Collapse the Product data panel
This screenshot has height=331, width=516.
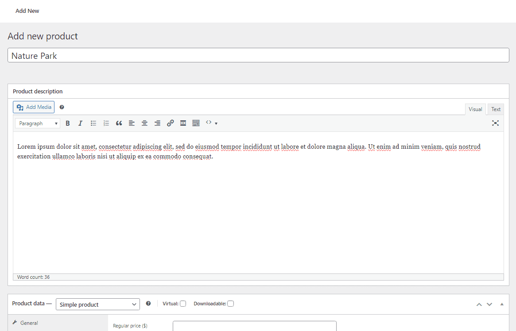point(502,304)
